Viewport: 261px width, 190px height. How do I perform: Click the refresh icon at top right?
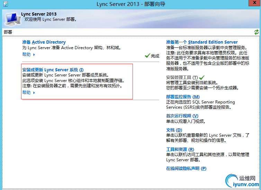(256, 32)
